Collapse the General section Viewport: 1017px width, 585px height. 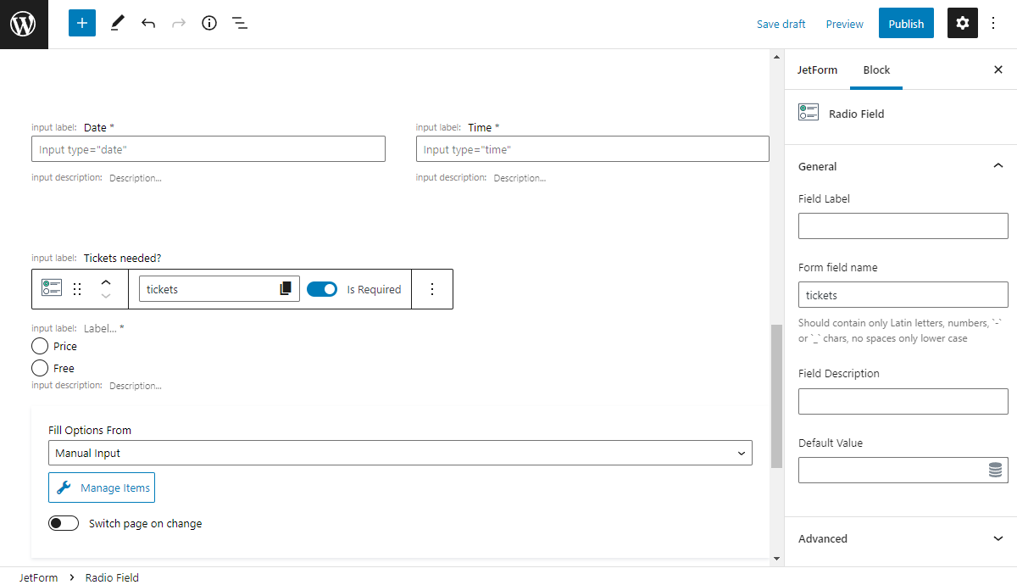(x=998, y=166)
